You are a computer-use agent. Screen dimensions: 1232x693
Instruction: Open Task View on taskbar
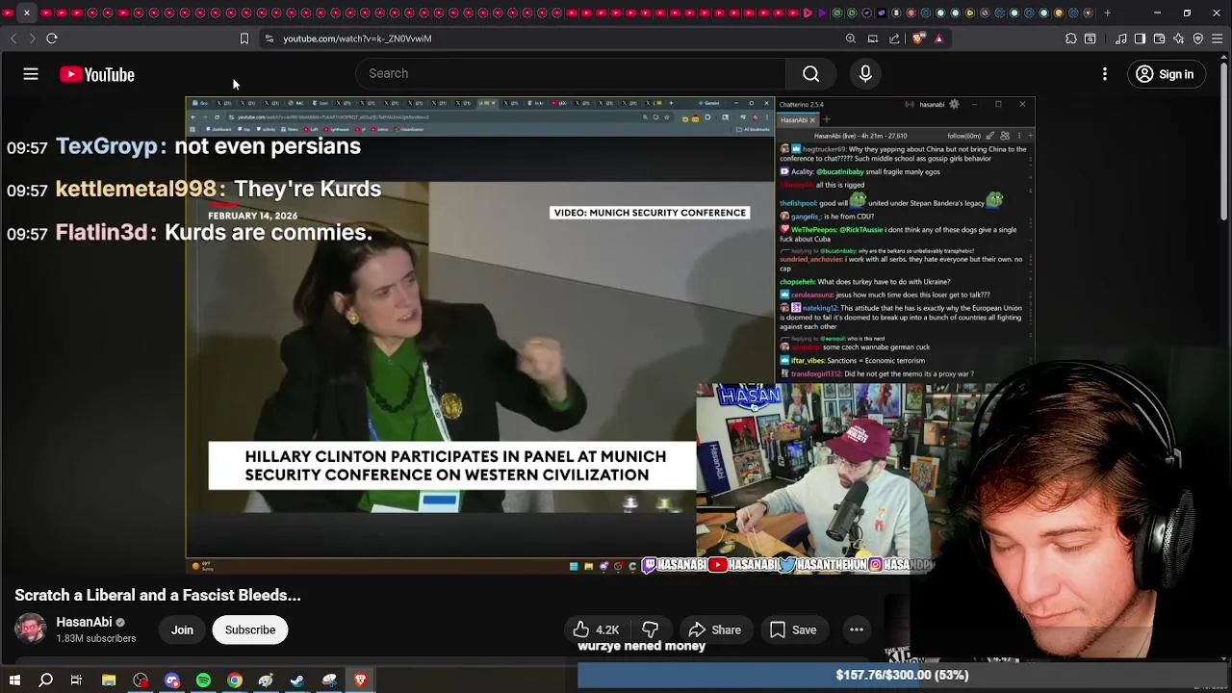click(76, 680)
